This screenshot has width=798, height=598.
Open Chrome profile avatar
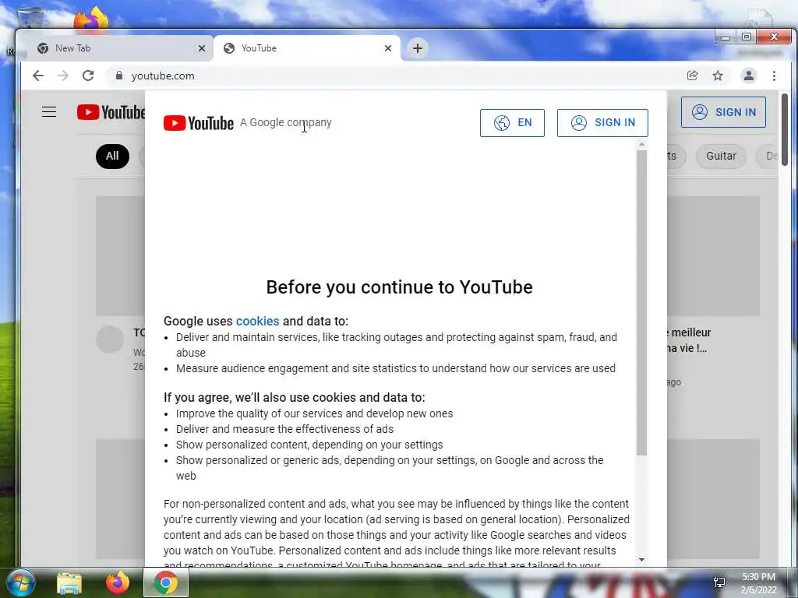(749, 76)
